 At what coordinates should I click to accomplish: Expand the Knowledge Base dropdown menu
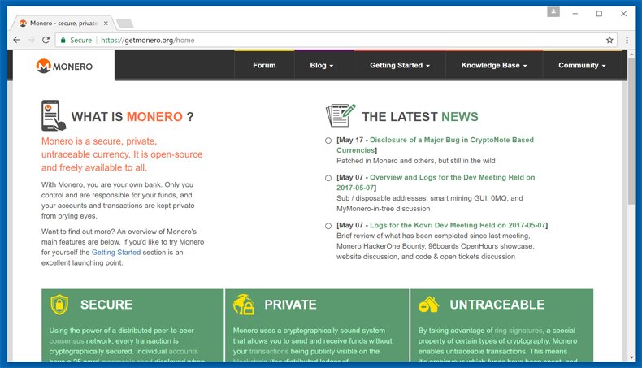[x=494, y=65]
